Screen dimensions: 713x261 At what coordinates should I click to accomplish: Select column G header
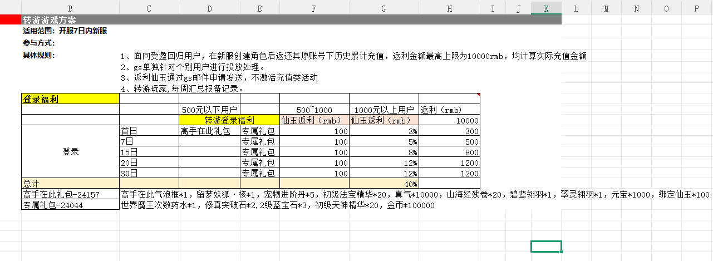(x=383, y=8)
